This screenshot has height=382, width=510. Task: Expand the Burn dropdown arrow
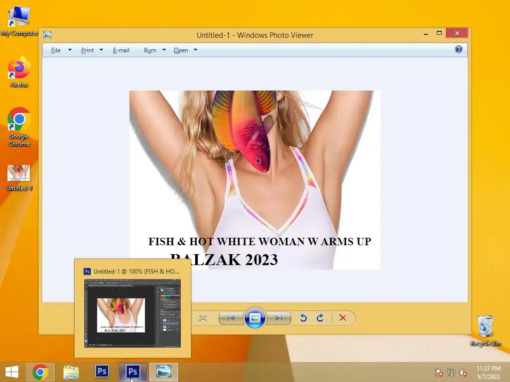coord(164,50)
